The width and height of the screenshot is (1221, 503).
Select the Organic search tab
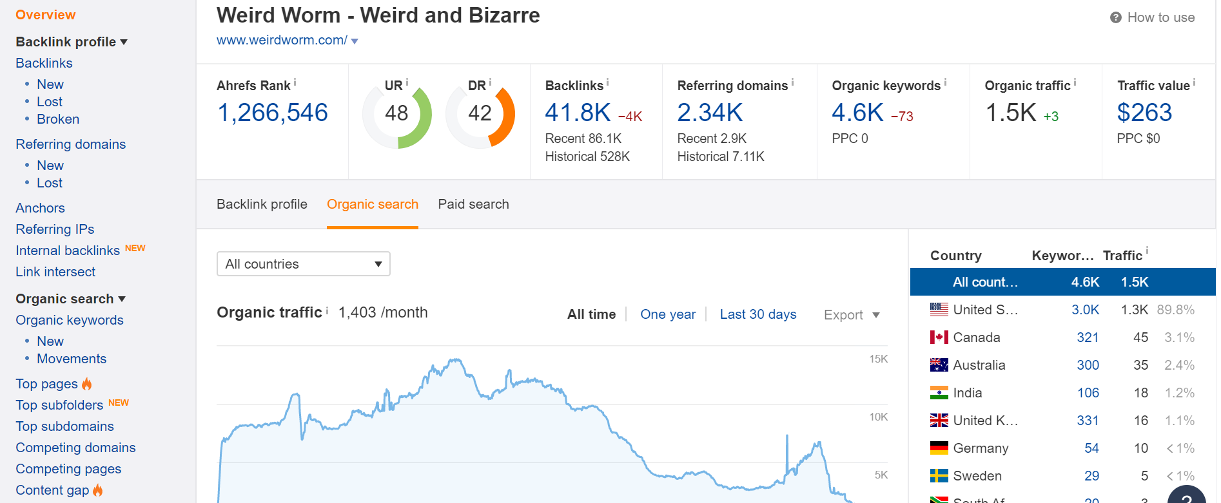(x=373, y=204)
